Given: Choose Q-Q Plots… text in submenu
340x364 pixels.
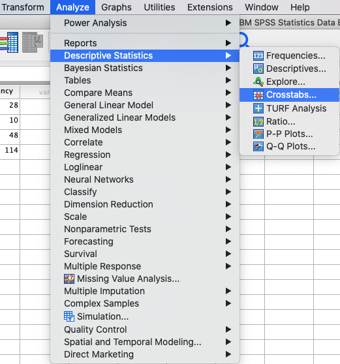Looking at the screenshot, I should [x=291, y=147].
